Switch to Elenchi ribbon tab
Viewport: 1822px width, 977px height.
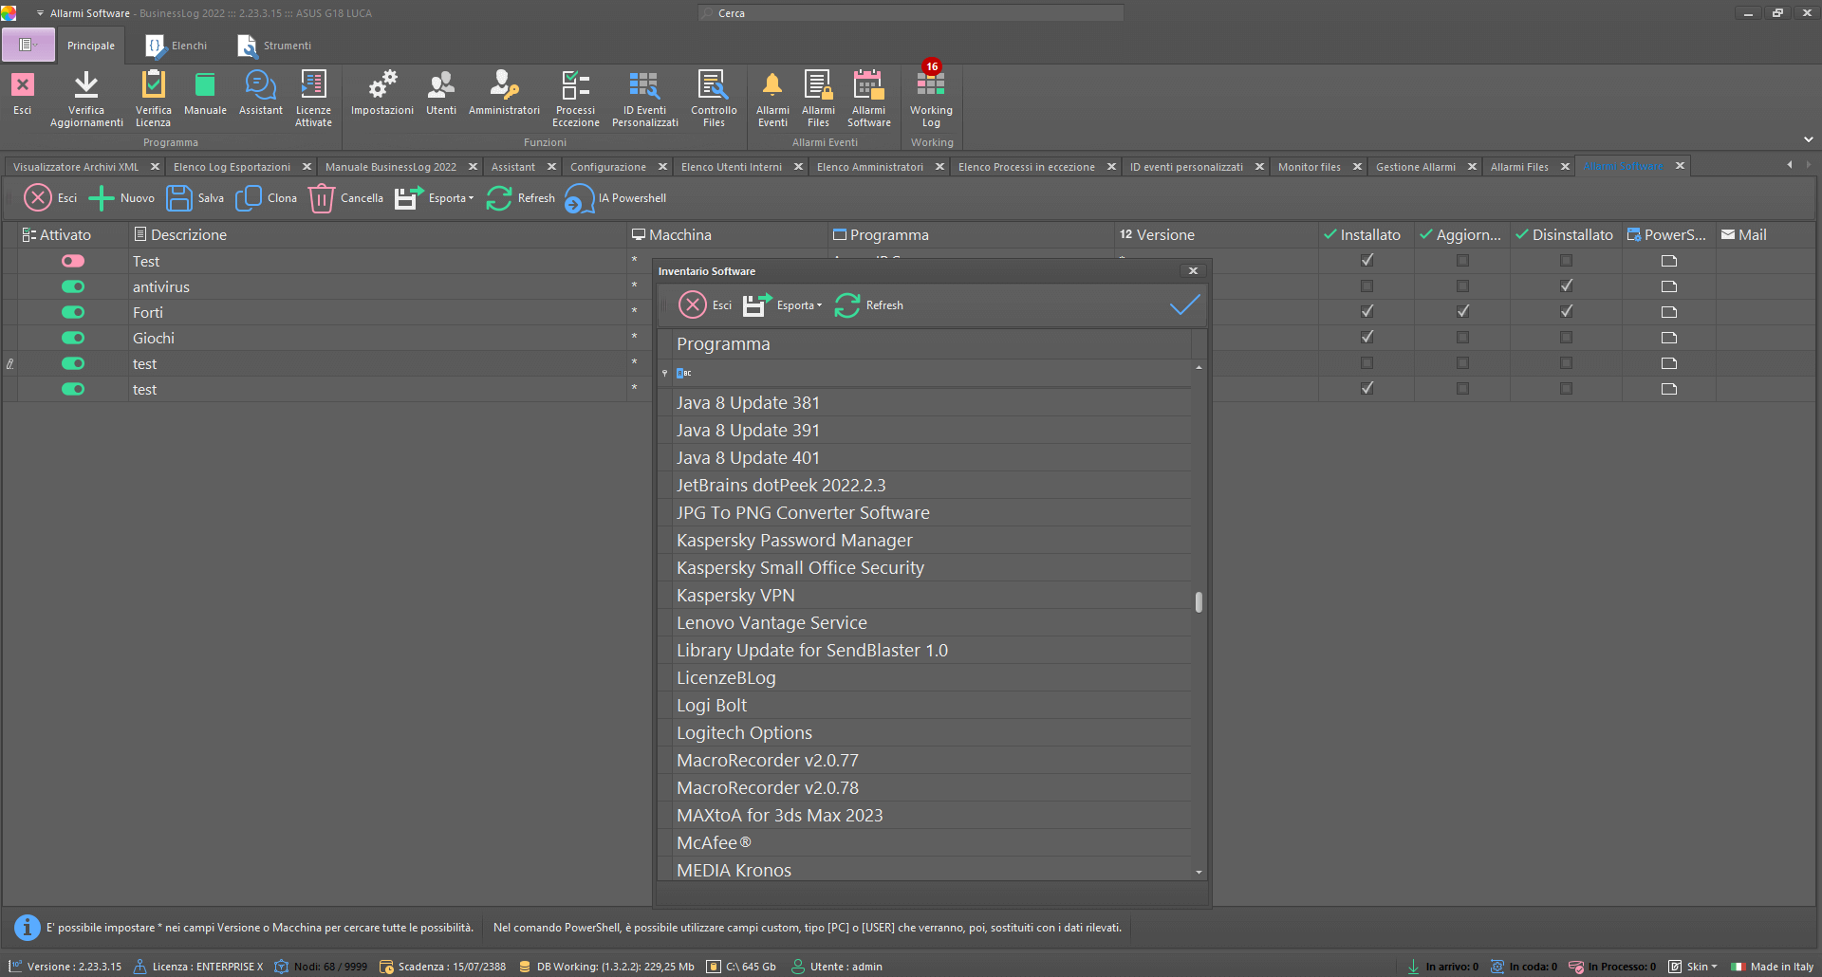(177, 46)
